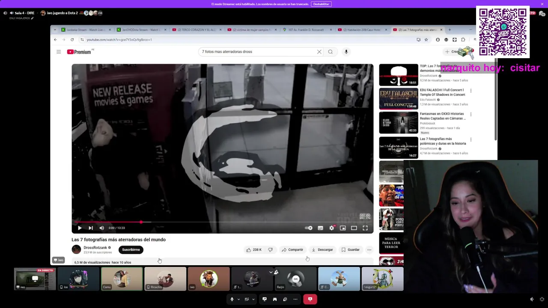Open Fantasmas en OXXO video thumbnail
Viewport: 548px width, 308px height.
click(399, 123)
